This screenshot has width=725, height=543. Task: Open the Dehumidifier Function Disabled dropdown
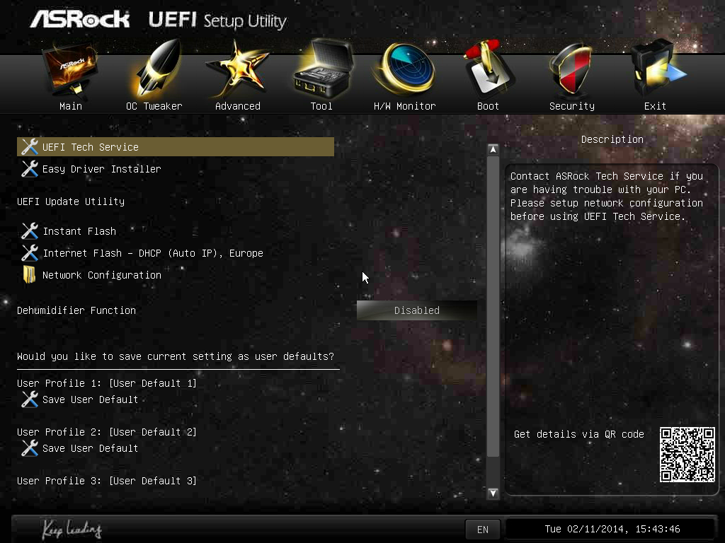pyautogui.click(x=416, y=310)
